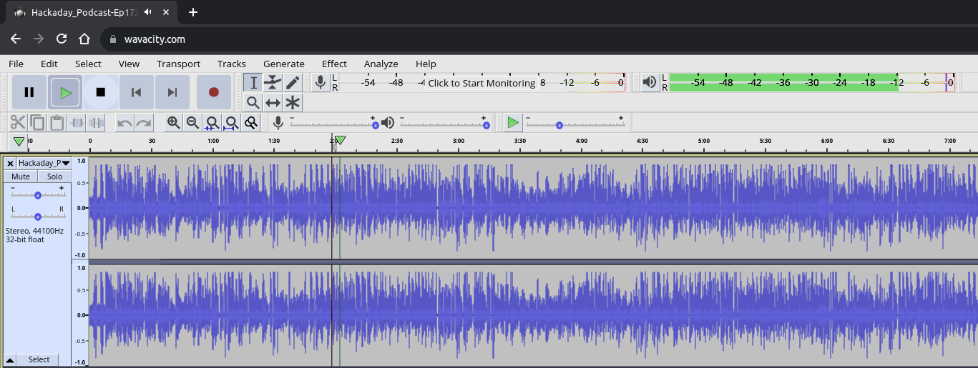Image resolution: width=978 pixels, height=368 pixels.
Task: Collapse the track with bottom-left arrow
Action: click(x=11, y=359)
